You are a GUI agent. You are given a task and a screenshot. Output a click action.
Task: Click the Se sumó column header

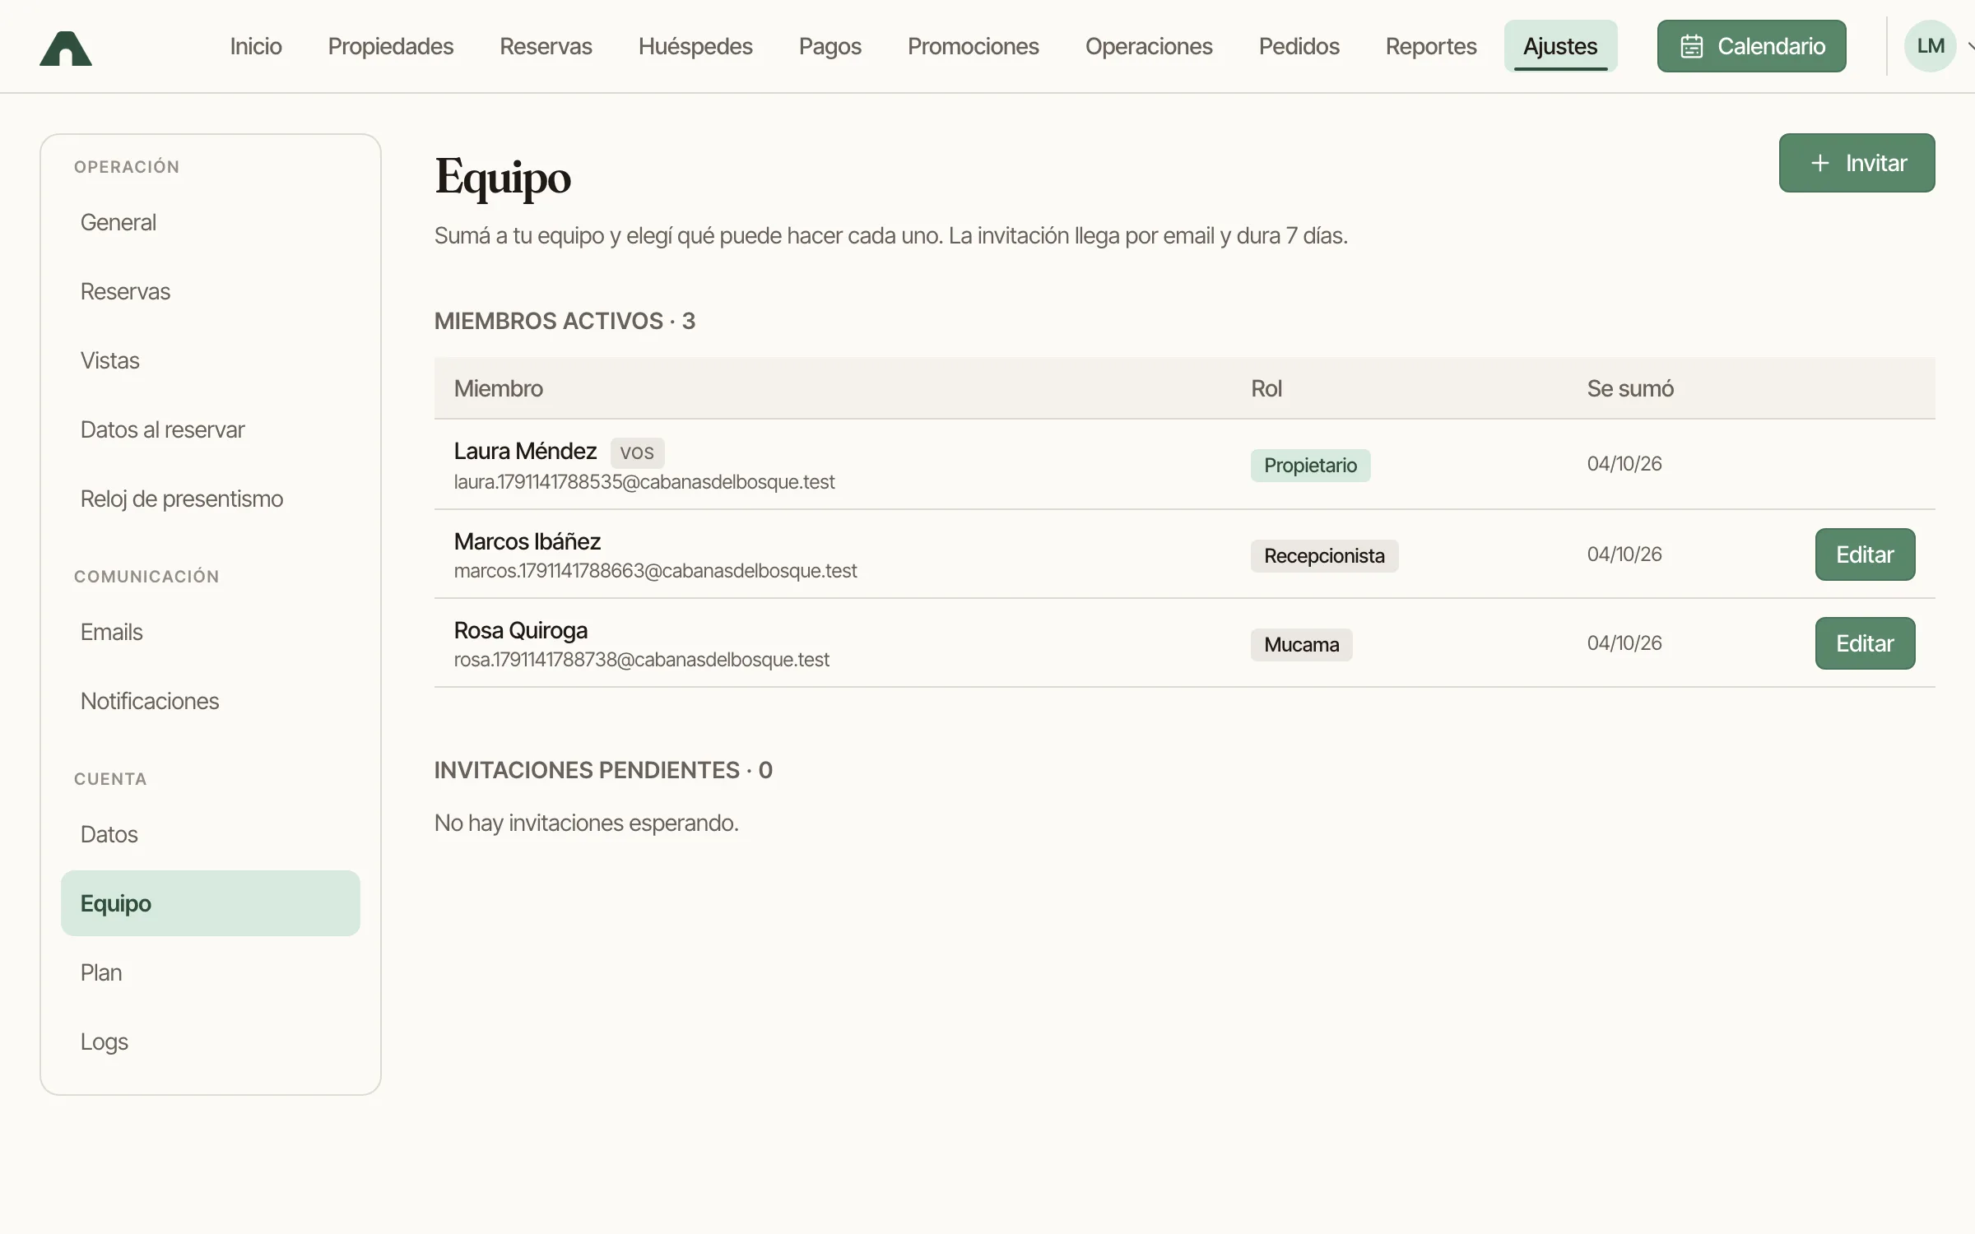click(1630, 388)
